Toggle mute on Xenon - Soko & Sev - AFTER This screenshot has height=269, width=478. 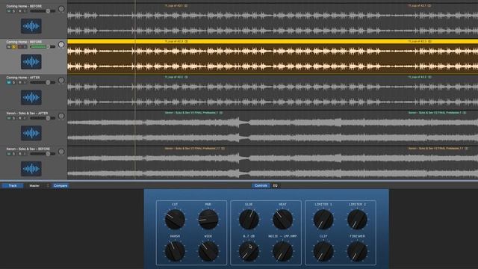(8, 118)
